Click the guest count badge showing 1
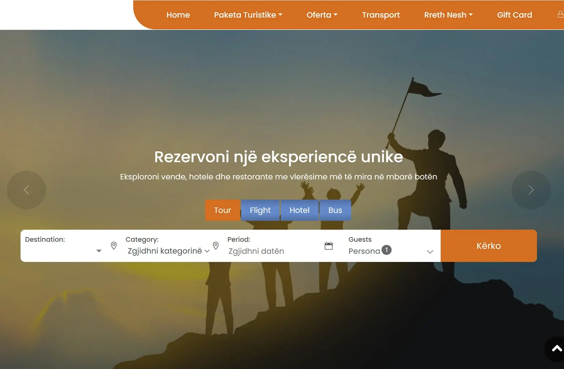This screenshot has height=369, width=564. pyautogui.click(x=386, y=250)
